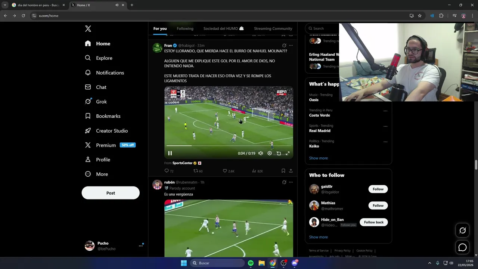The width and height of the screenshot is (478, 269).
Task: Like Fran's post with 2.6K likes
Action: click(229, 171)
